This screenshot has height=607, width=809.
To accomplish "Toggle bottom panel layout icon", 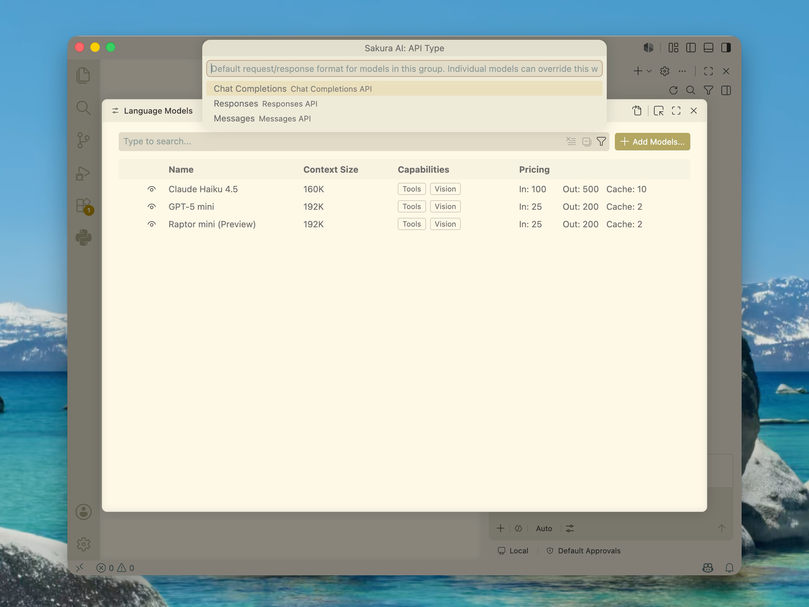I will [709, 48].
